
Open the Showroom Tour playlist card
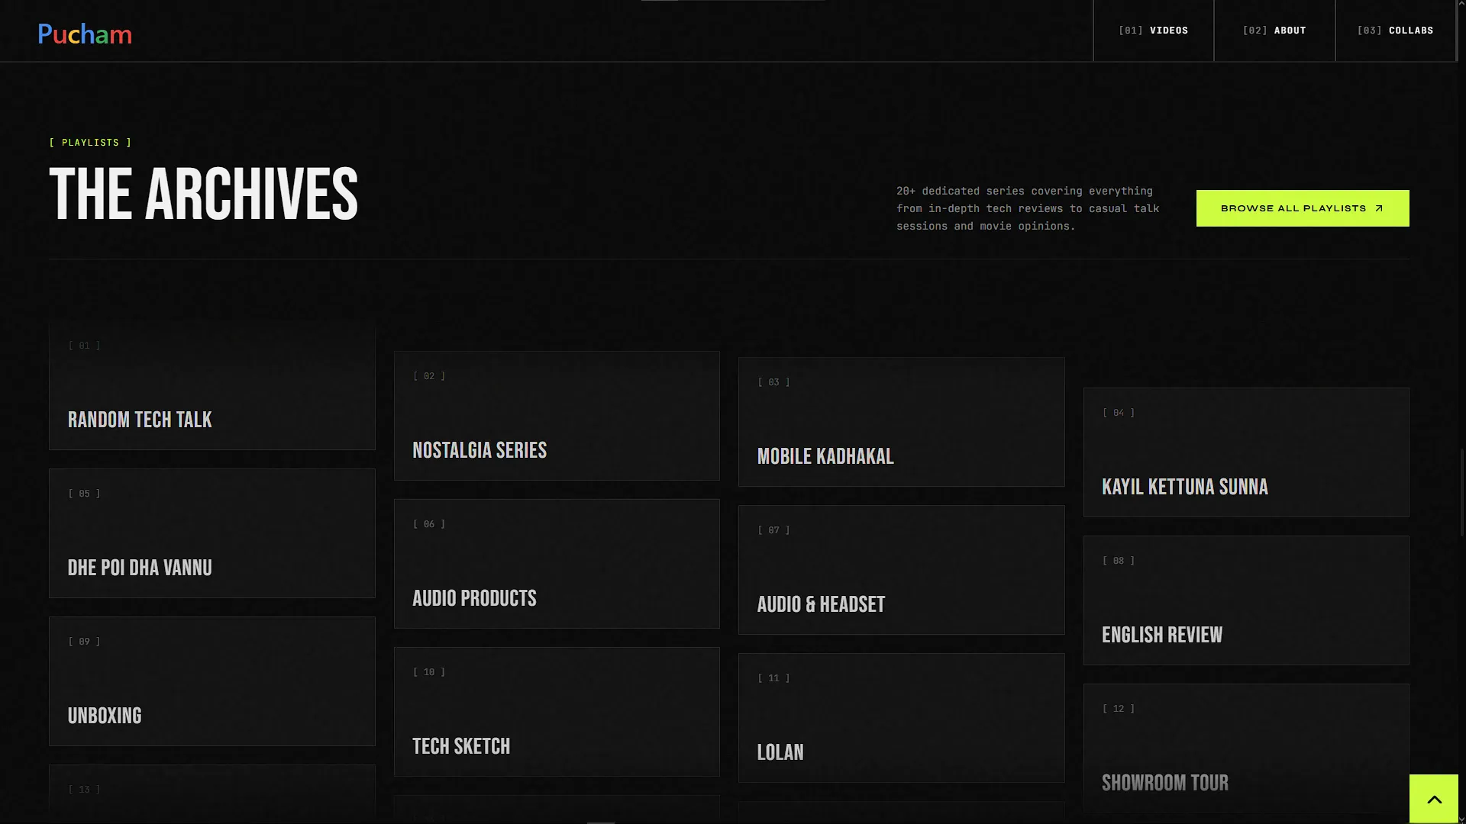coord(1246,748)
